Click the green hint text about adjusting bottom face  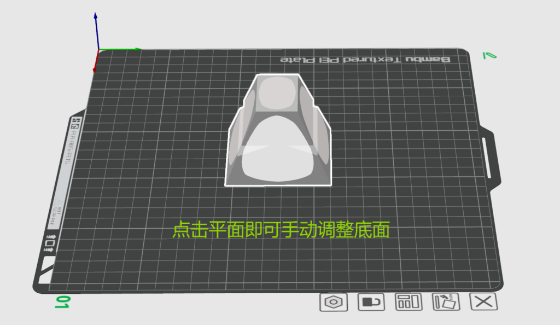281,230
